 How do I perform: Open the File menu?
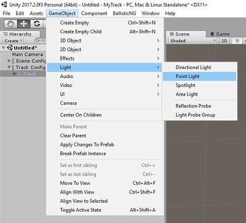coord(6,14)
